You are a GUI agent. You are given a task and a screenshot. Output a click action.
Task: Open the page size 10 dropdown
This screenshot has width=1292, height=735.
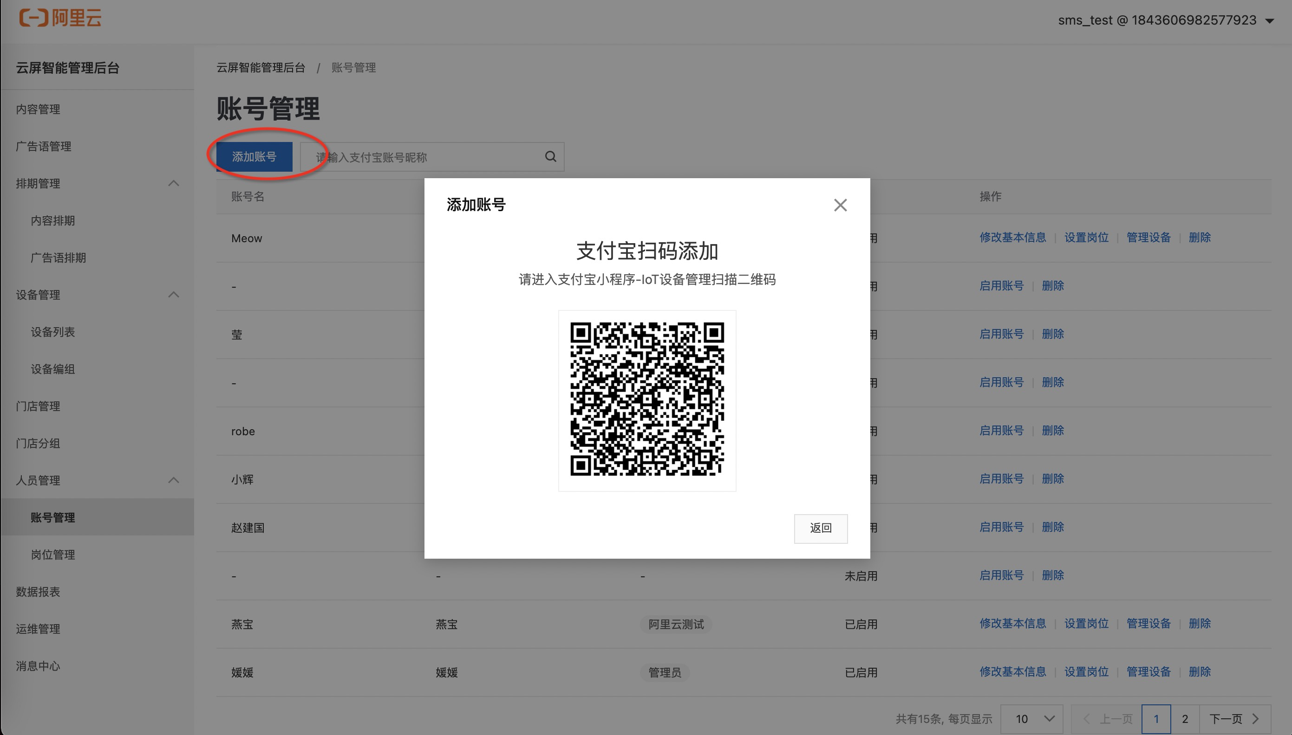[1031, 719]
